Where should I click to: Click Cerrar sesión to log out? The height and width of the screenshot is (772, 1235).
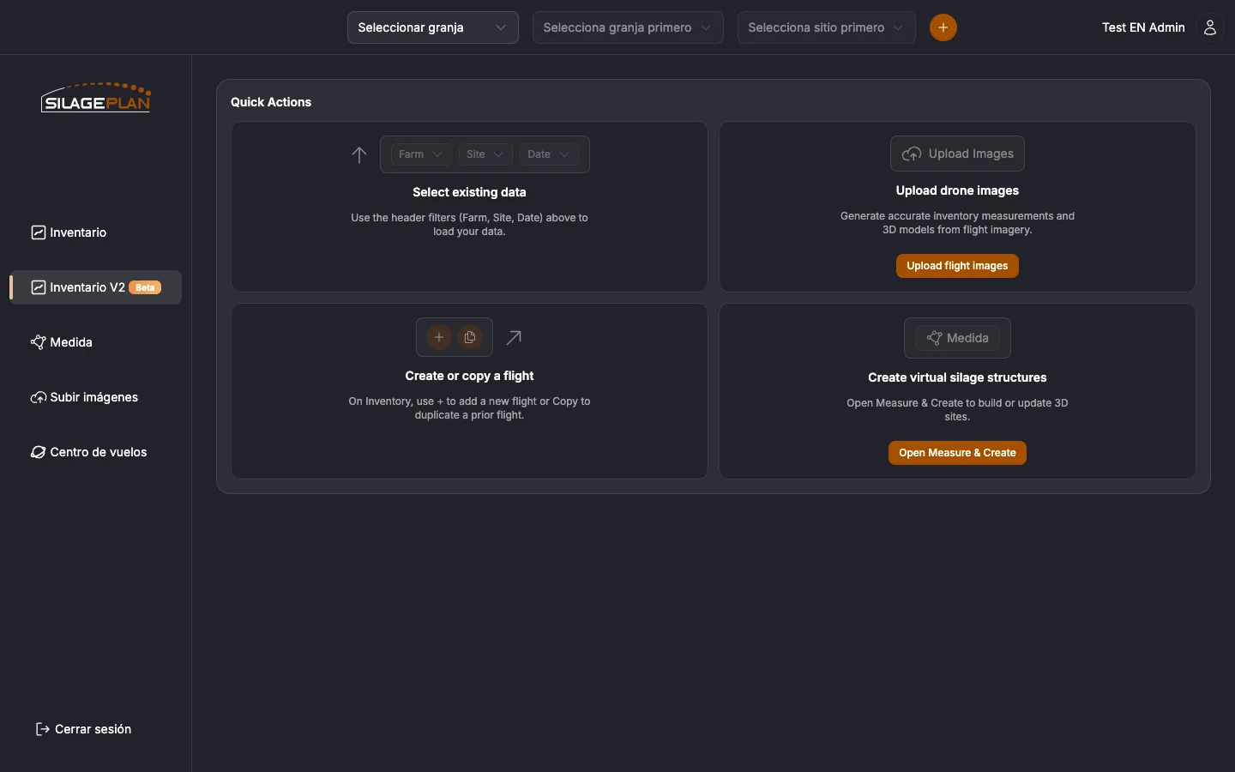pyautogui.click(x=83, y=729)
